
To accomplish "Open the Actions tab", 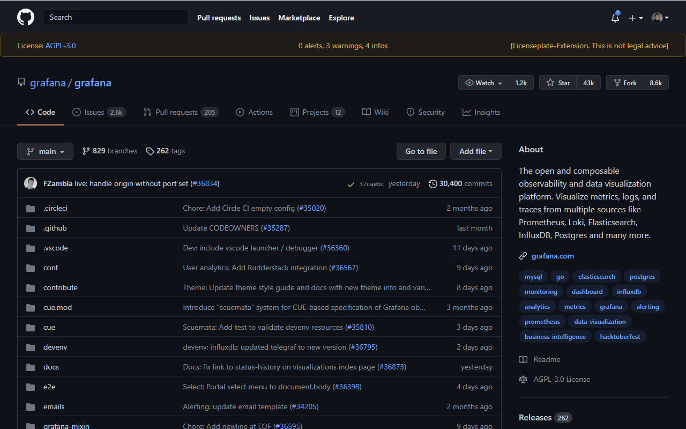I will [x=255, y=112].
